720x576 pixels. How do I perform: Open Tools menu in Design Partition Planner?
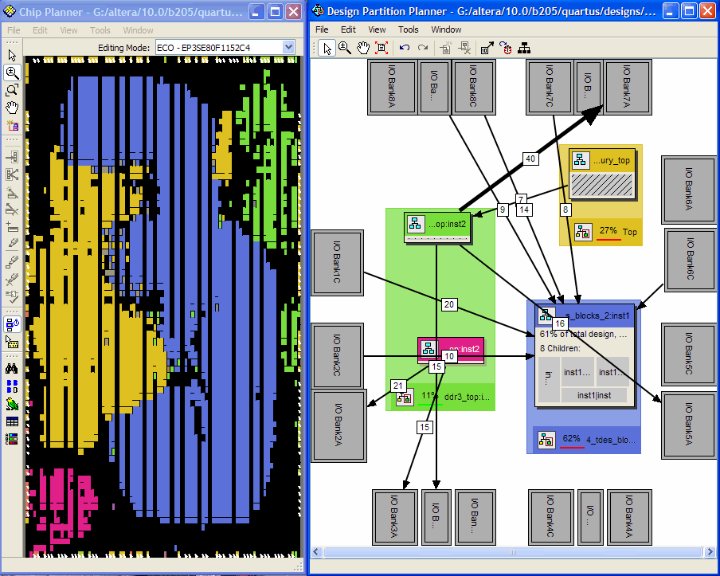click(409, 29)
